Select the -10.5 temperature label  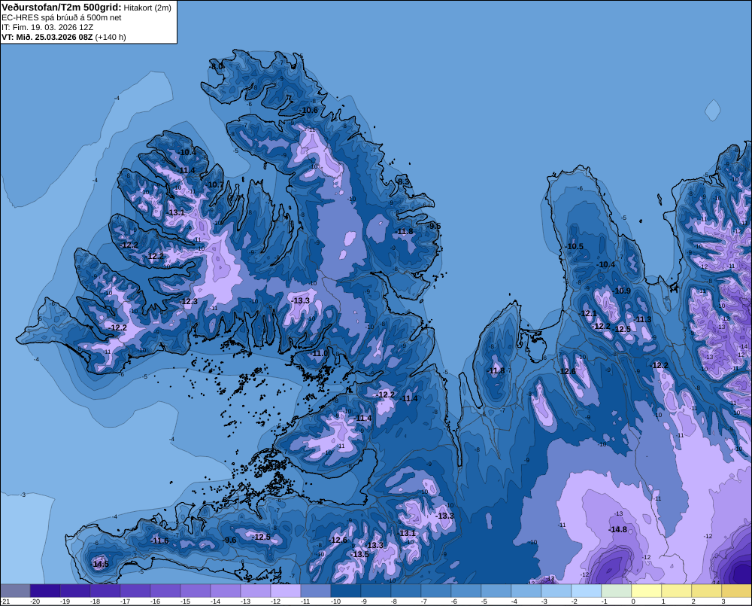(574, 246)
